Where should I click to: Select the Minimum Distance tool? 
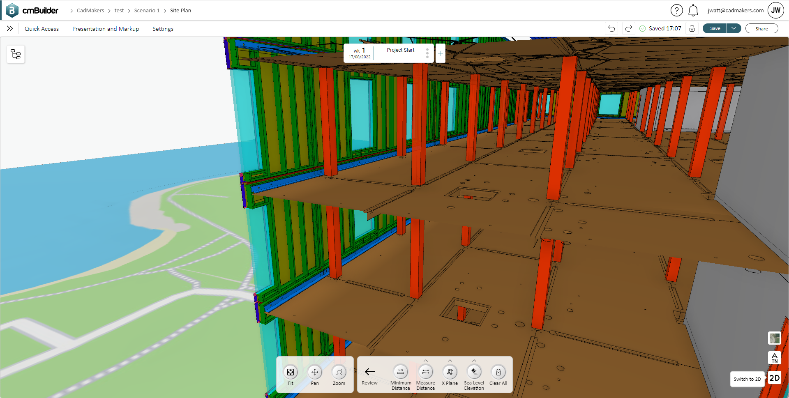(401, 377)
